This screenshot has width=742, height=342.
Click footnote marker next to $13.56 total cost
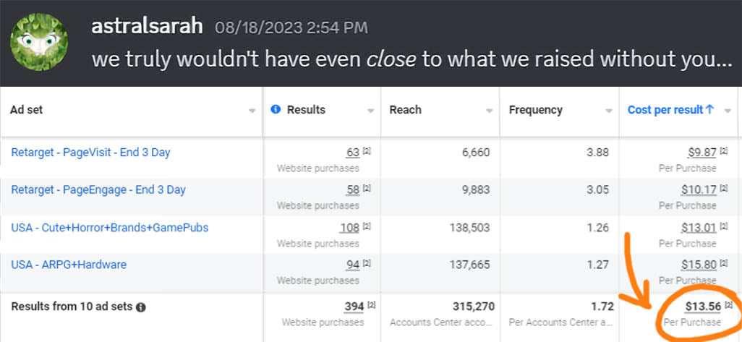[728, 305]
